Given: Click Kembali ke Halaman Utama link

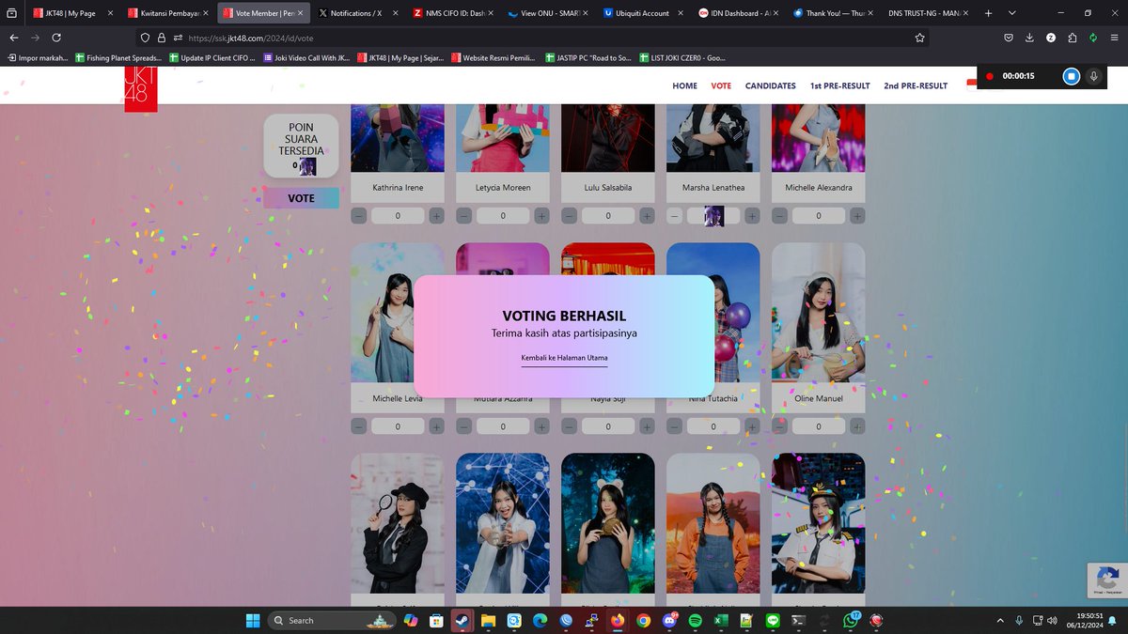Looking at the screenshot, I should (564, 358).
